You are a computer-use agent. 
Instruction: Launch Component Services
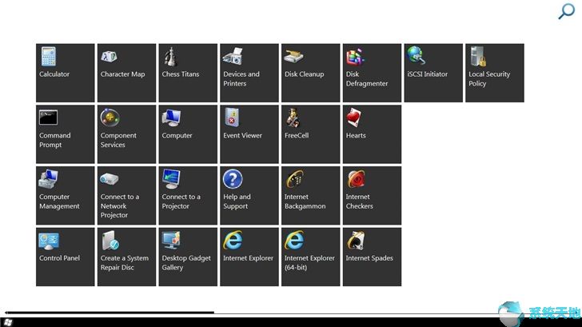[126, 134]
